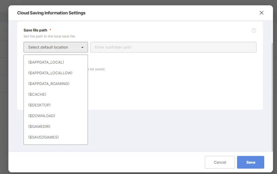Click the blue Save button

(x=250, y=162)
